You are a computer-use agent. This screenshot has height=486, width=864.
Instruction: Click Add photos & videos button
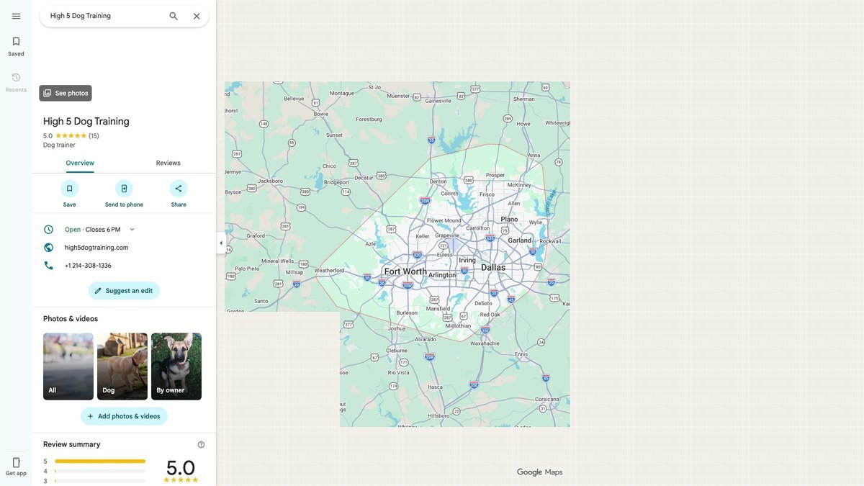[x=124, y=416]
